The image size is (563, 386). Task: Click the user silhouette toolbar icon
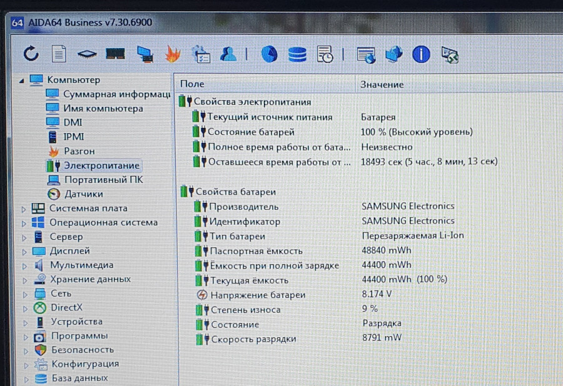pyautogui.click(x=228, y=54)
